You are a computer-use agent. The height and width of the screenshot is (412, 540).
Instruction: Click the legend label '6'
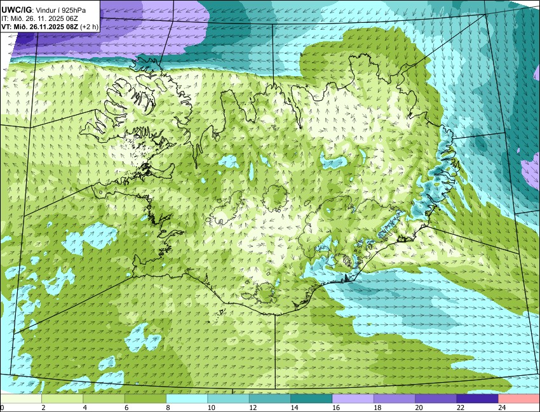tap(126, 408)
